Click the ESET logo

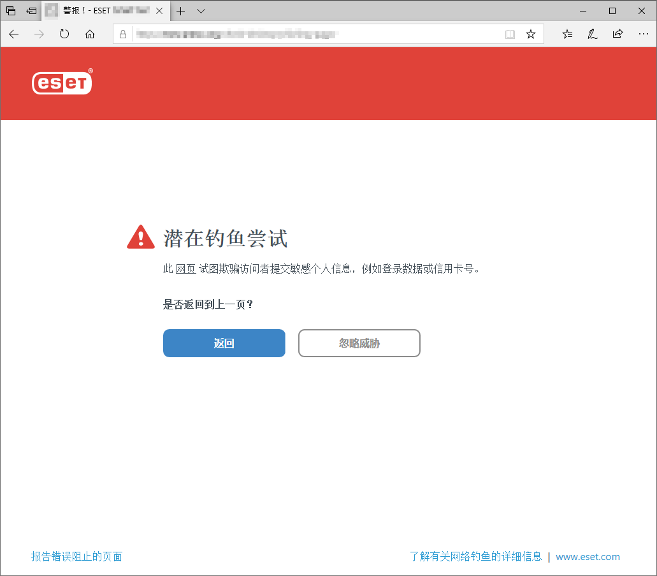[x=62, y=82]
